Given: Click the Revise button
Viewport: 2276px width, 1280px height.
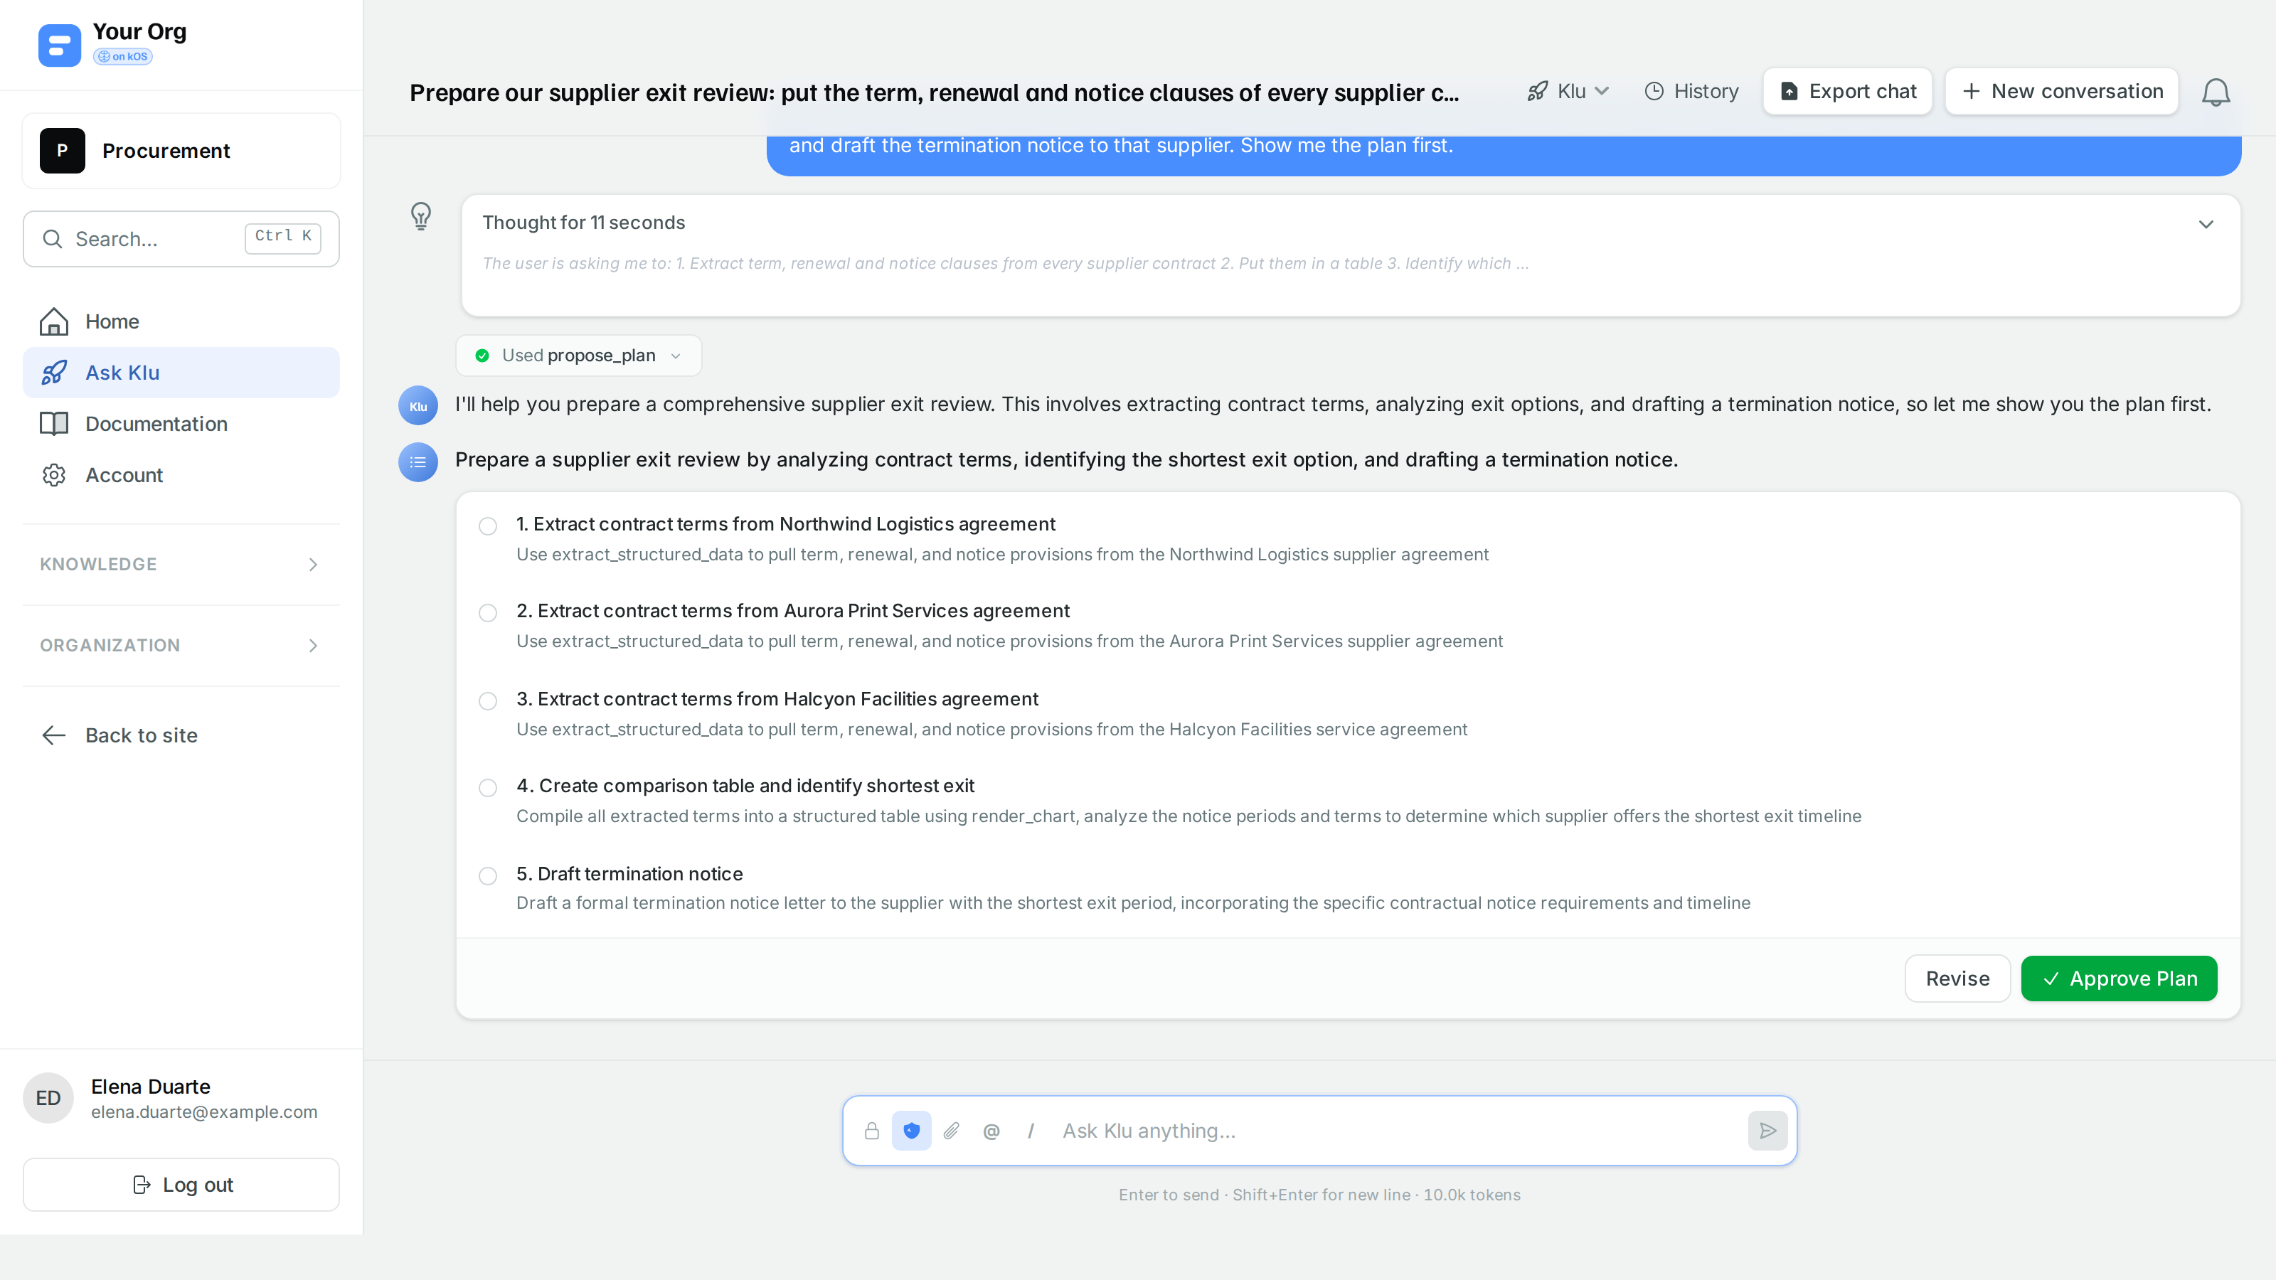Looking at the screenshot, I should 1957,978.
